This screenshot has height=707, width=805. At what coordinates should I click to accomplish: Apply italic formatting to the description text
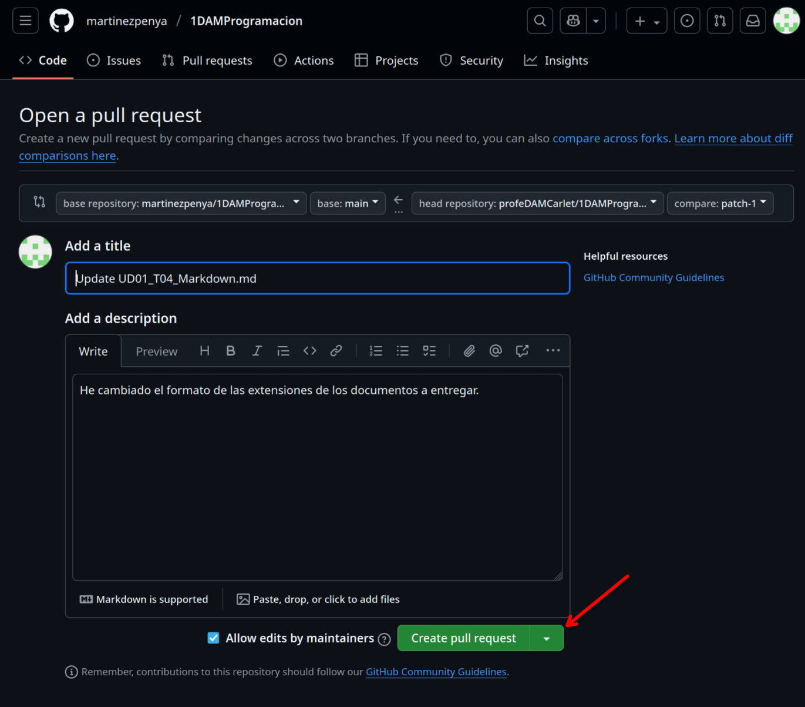pos(257,350)
